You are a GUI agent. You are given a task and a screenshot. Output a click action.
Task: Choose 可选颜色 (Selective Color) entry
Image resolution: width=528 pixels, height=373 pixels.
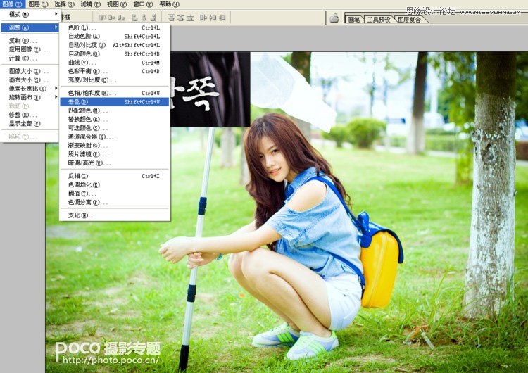tap(115, 128)
